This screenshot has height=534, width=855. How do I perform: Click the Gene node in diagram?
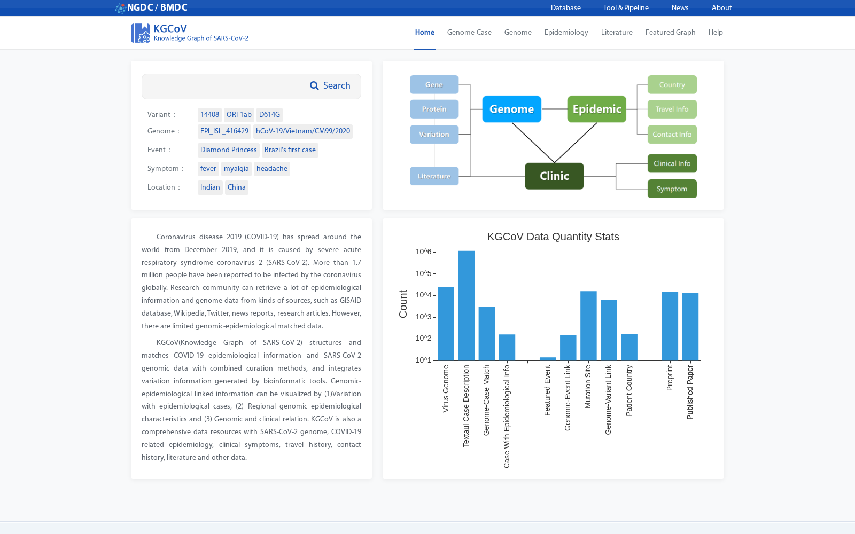tap(434, 84)
